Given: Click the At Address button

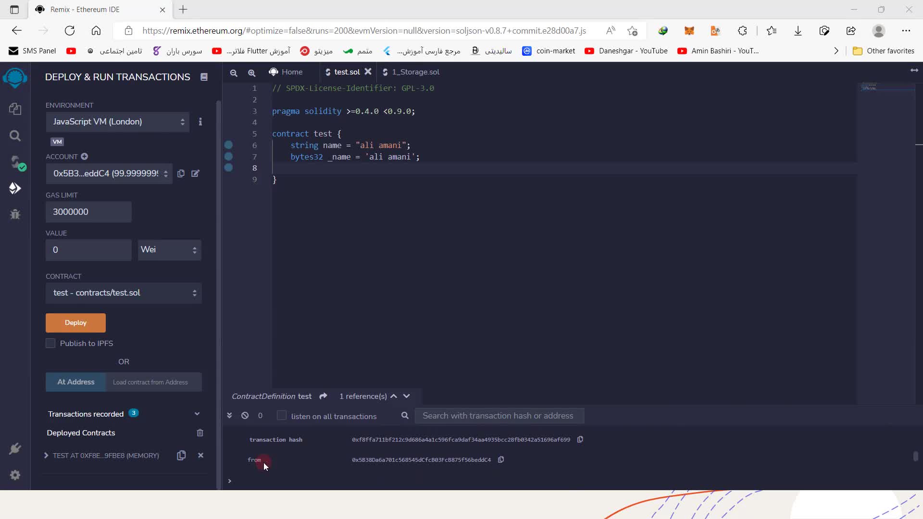Looking at the screenshot, I should pos(75,382).
